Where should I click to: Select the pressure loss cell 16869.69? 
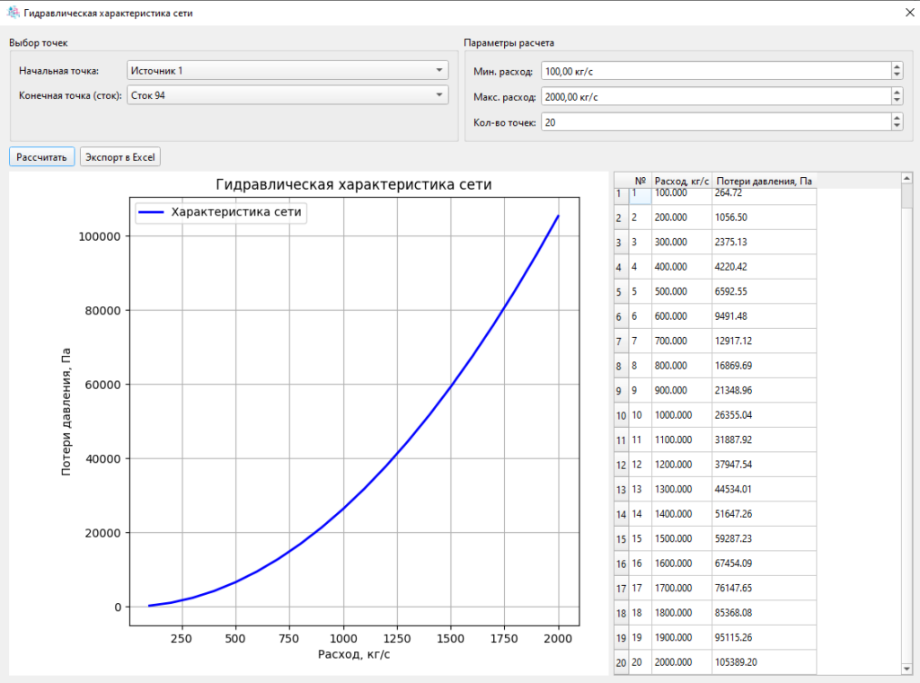click(x=764, y=365)
